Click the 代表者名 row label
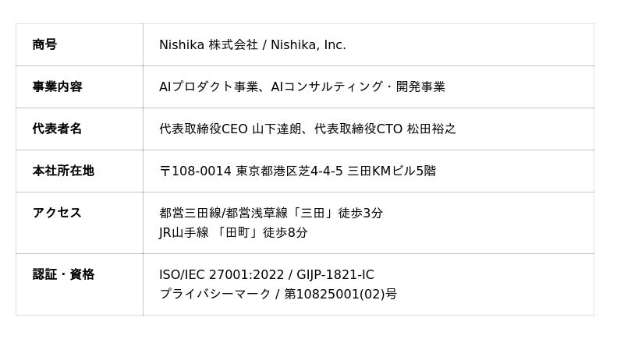 [x=57, y=129]
